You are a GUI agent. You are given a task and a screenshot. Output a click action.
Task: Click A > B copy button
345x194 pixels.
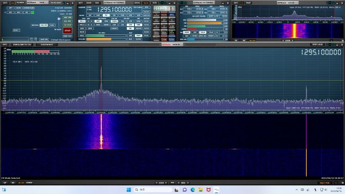(x=90, y=22)
